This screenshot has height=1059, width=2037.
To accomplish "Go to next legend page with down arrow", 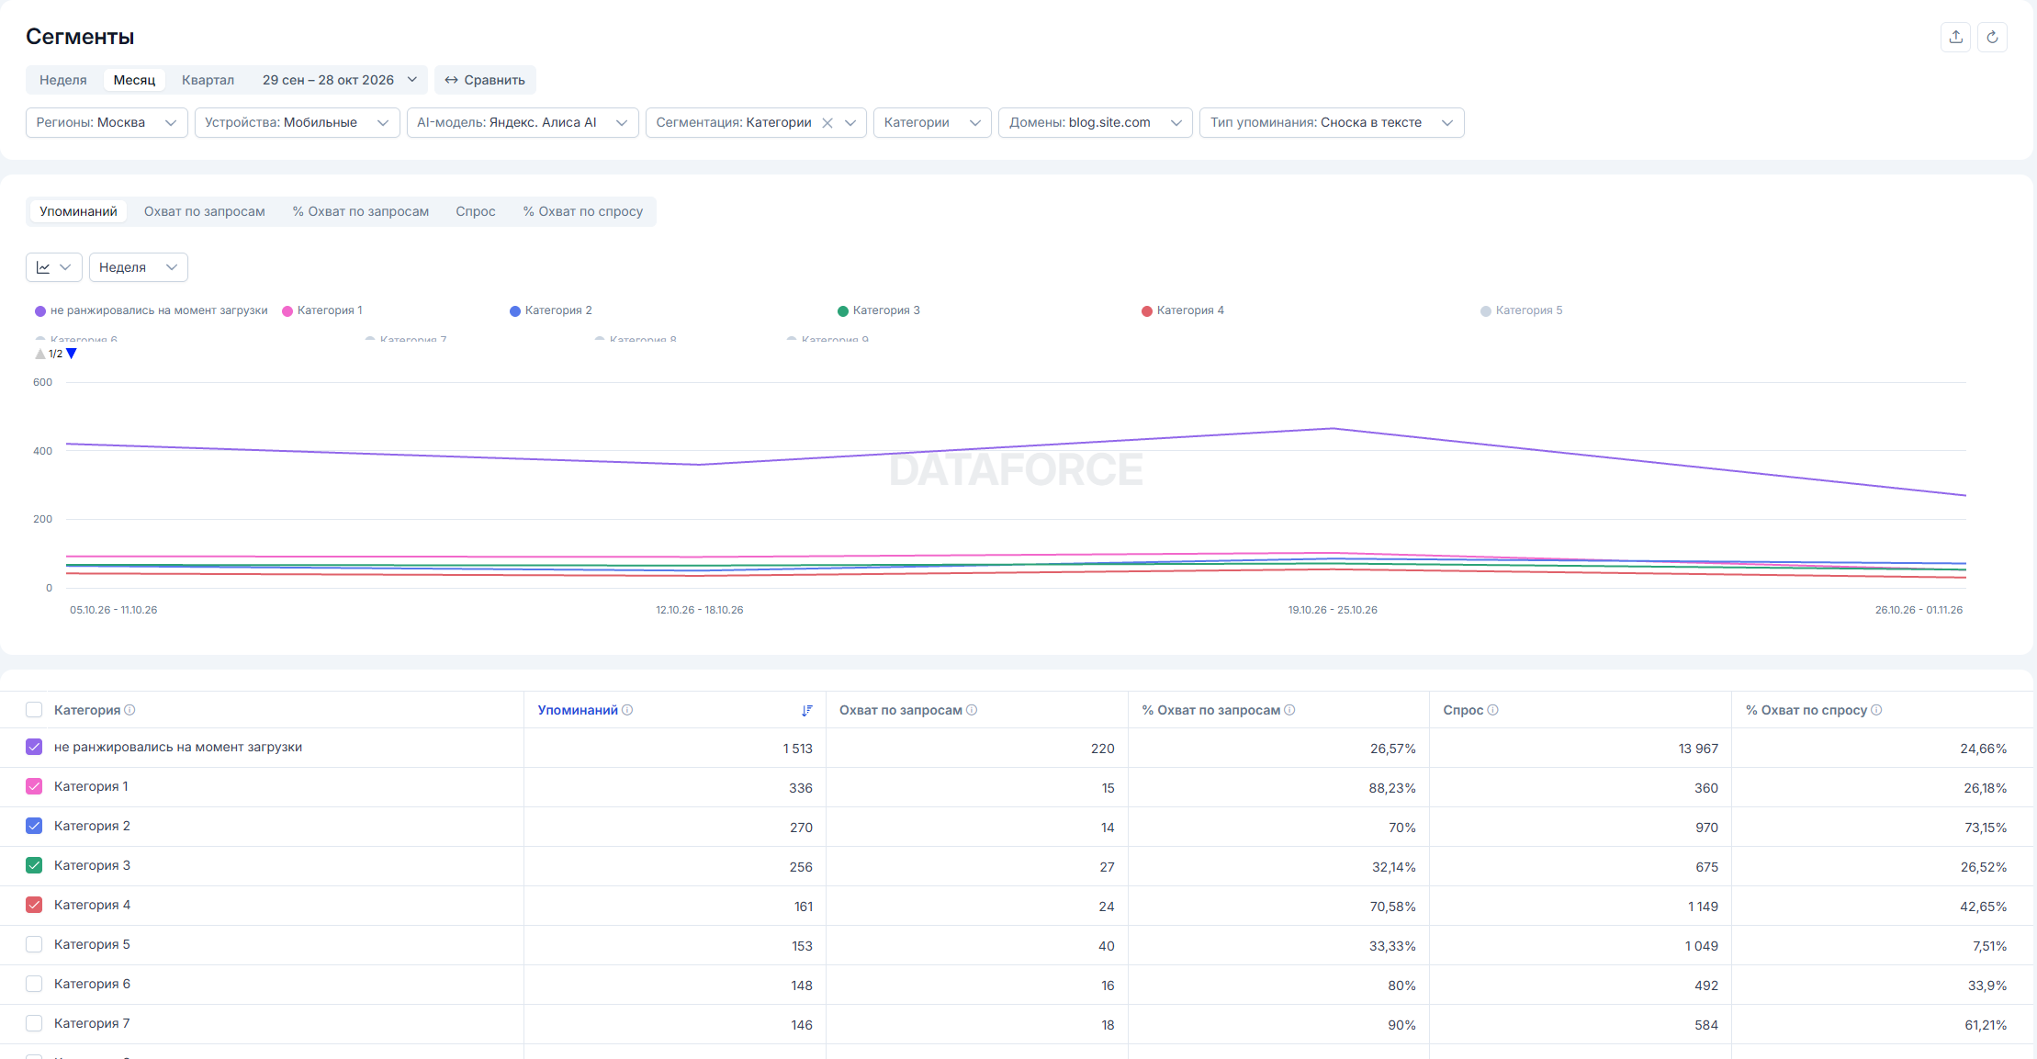I will pos(72,354).
